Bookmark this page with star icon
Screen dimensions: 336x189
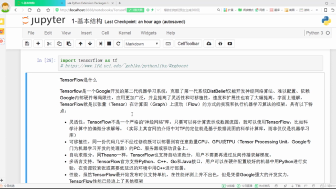click(48, 10)
